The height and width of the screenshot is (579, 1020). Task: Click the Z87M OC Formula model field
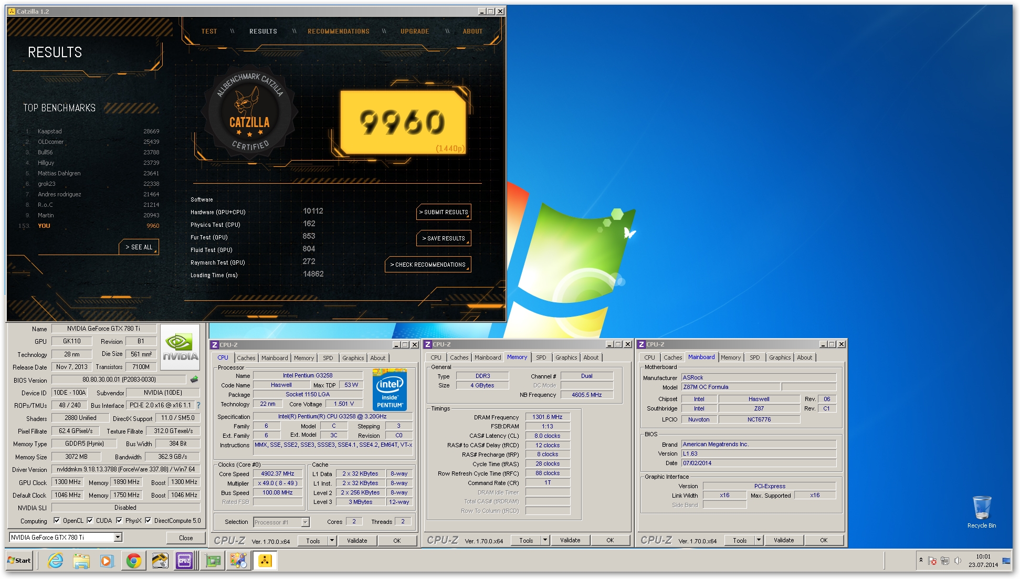tap(730, 387)
